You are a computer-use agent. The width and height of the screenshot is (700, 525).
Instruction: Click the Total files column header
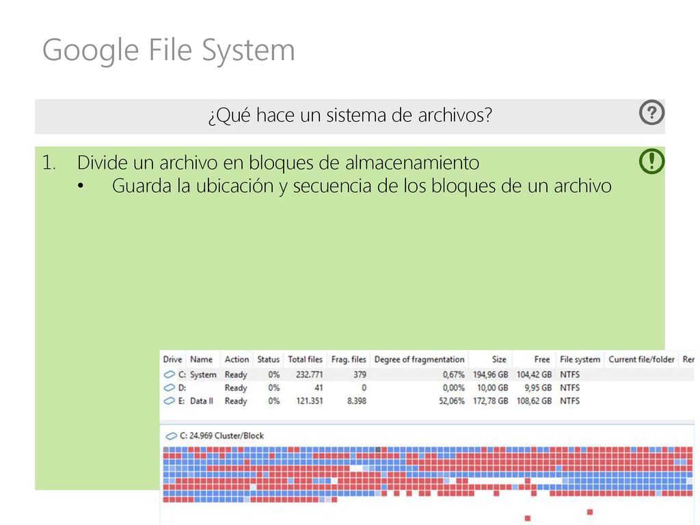coord(306,360)
